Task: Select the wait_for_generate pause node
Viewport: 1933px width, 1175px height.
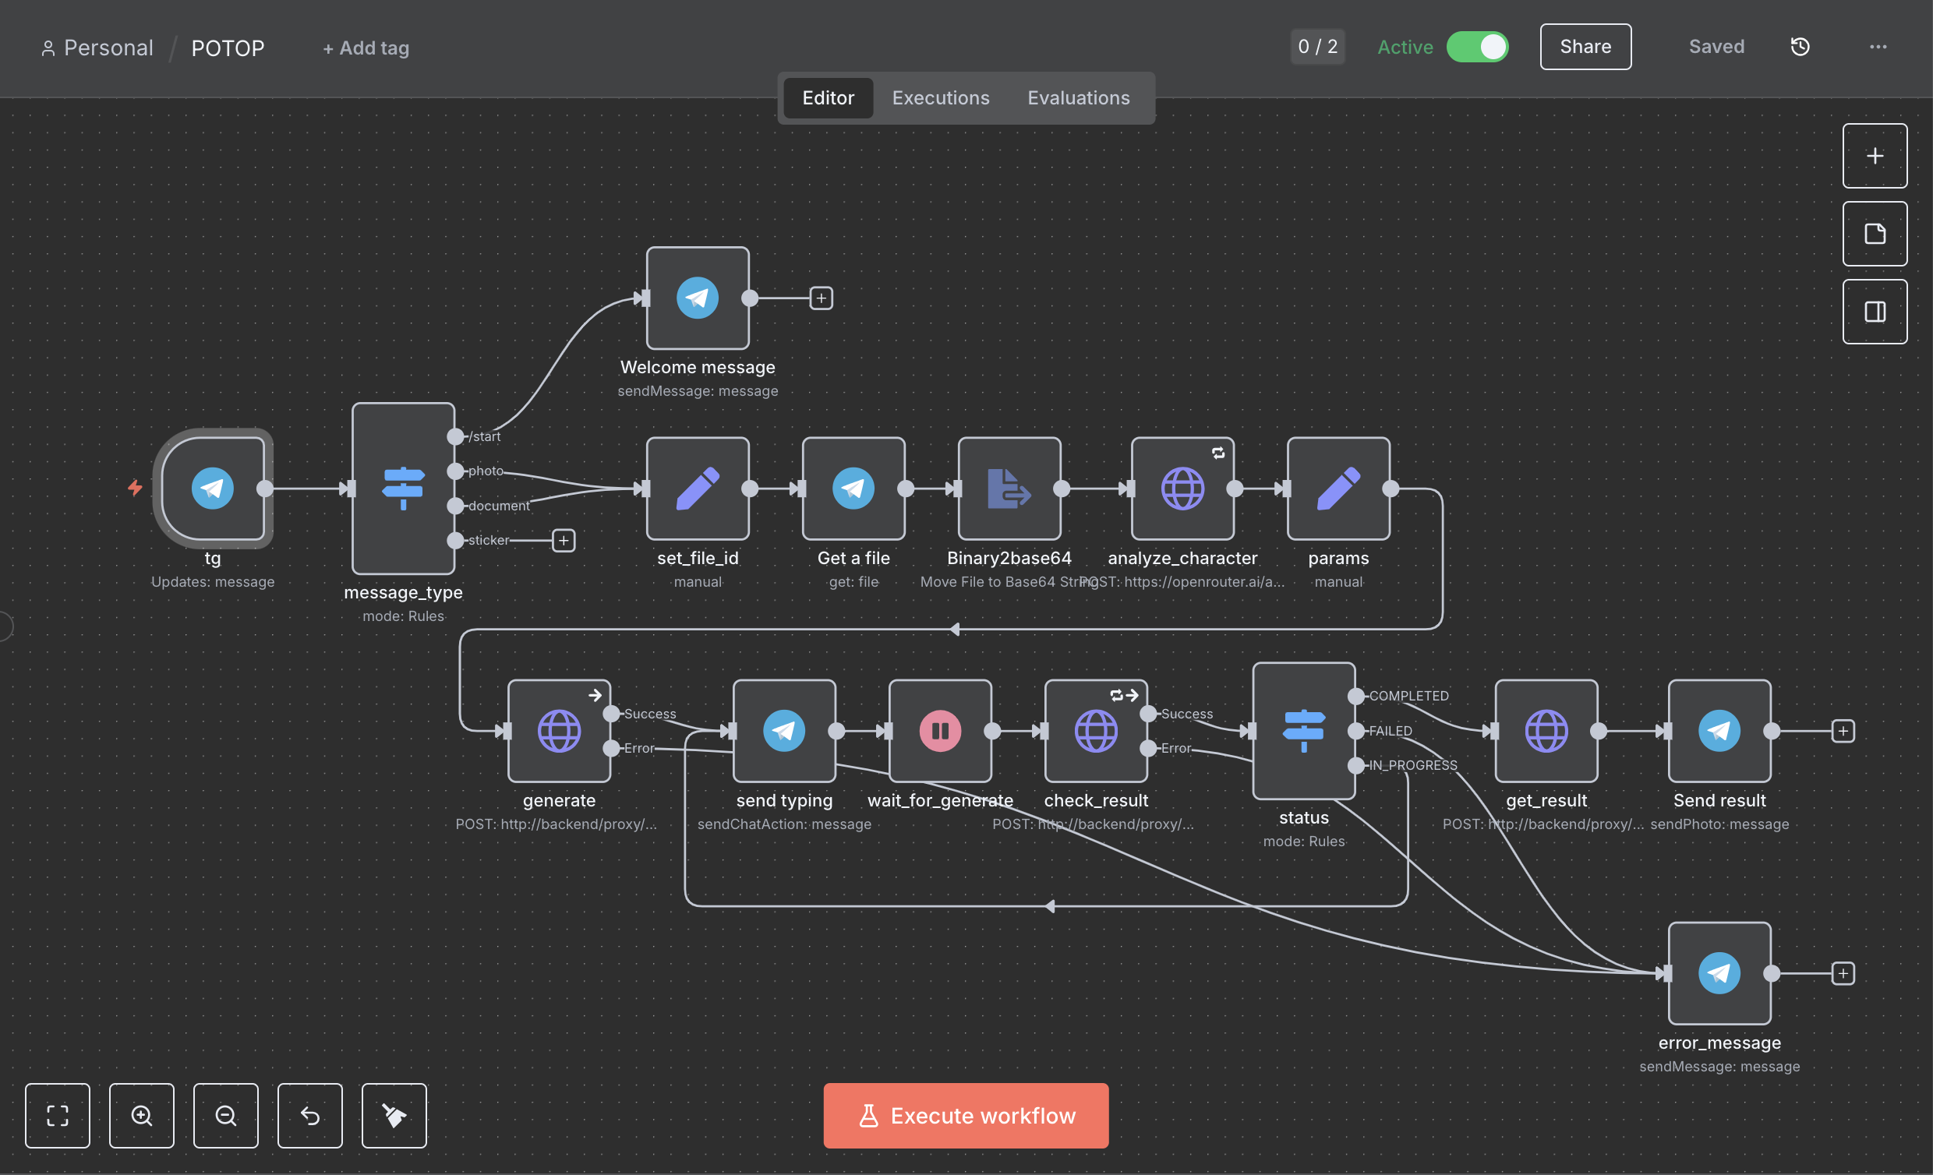Action: 940,731
